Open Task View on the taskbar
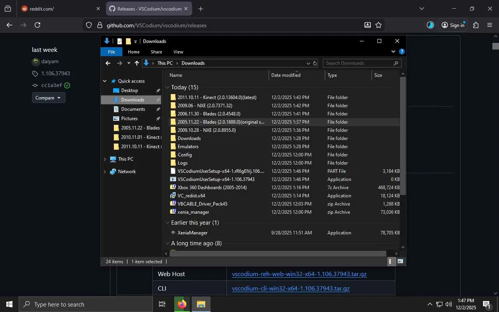The height and width of the screenshot is (312, 499). [x=162, y=304]
